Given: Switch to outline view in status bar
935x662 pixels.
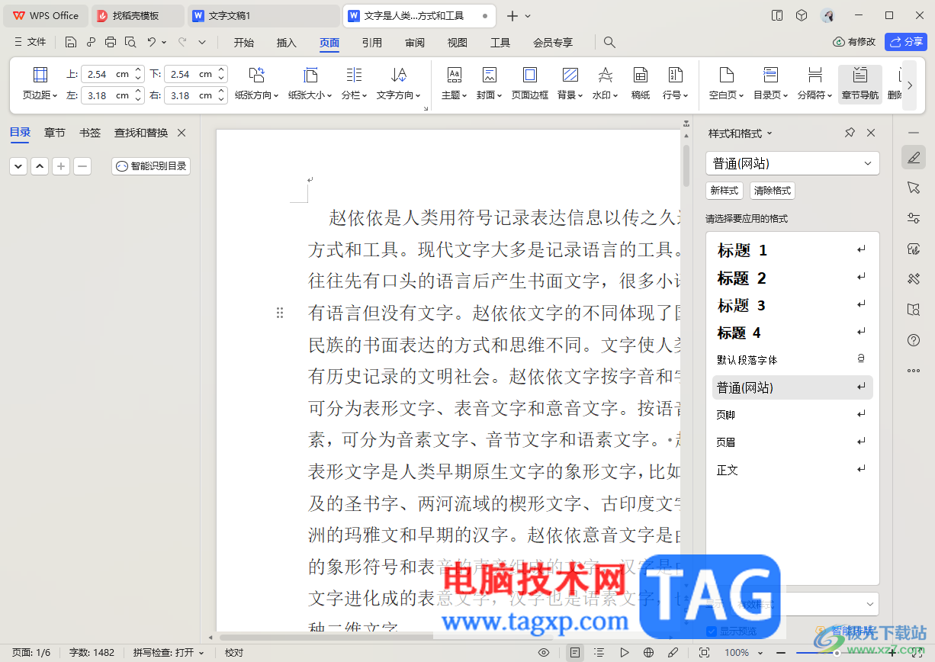Looking at the screenshot, I should [x=599, y=653].
